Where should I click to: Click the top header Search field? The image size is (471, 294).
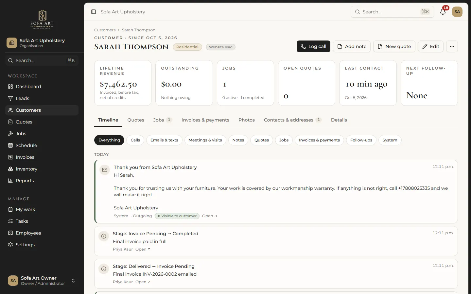click(392, 12)
